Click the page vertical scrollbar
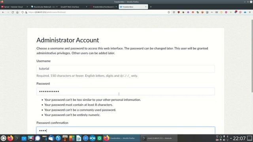253x142 pixels. coord(252,56)
